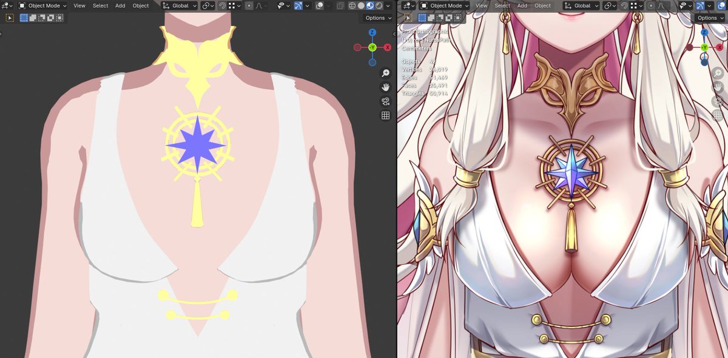
Task: Switch to wireframe shading in left viewport
Action: coord(352,5)
